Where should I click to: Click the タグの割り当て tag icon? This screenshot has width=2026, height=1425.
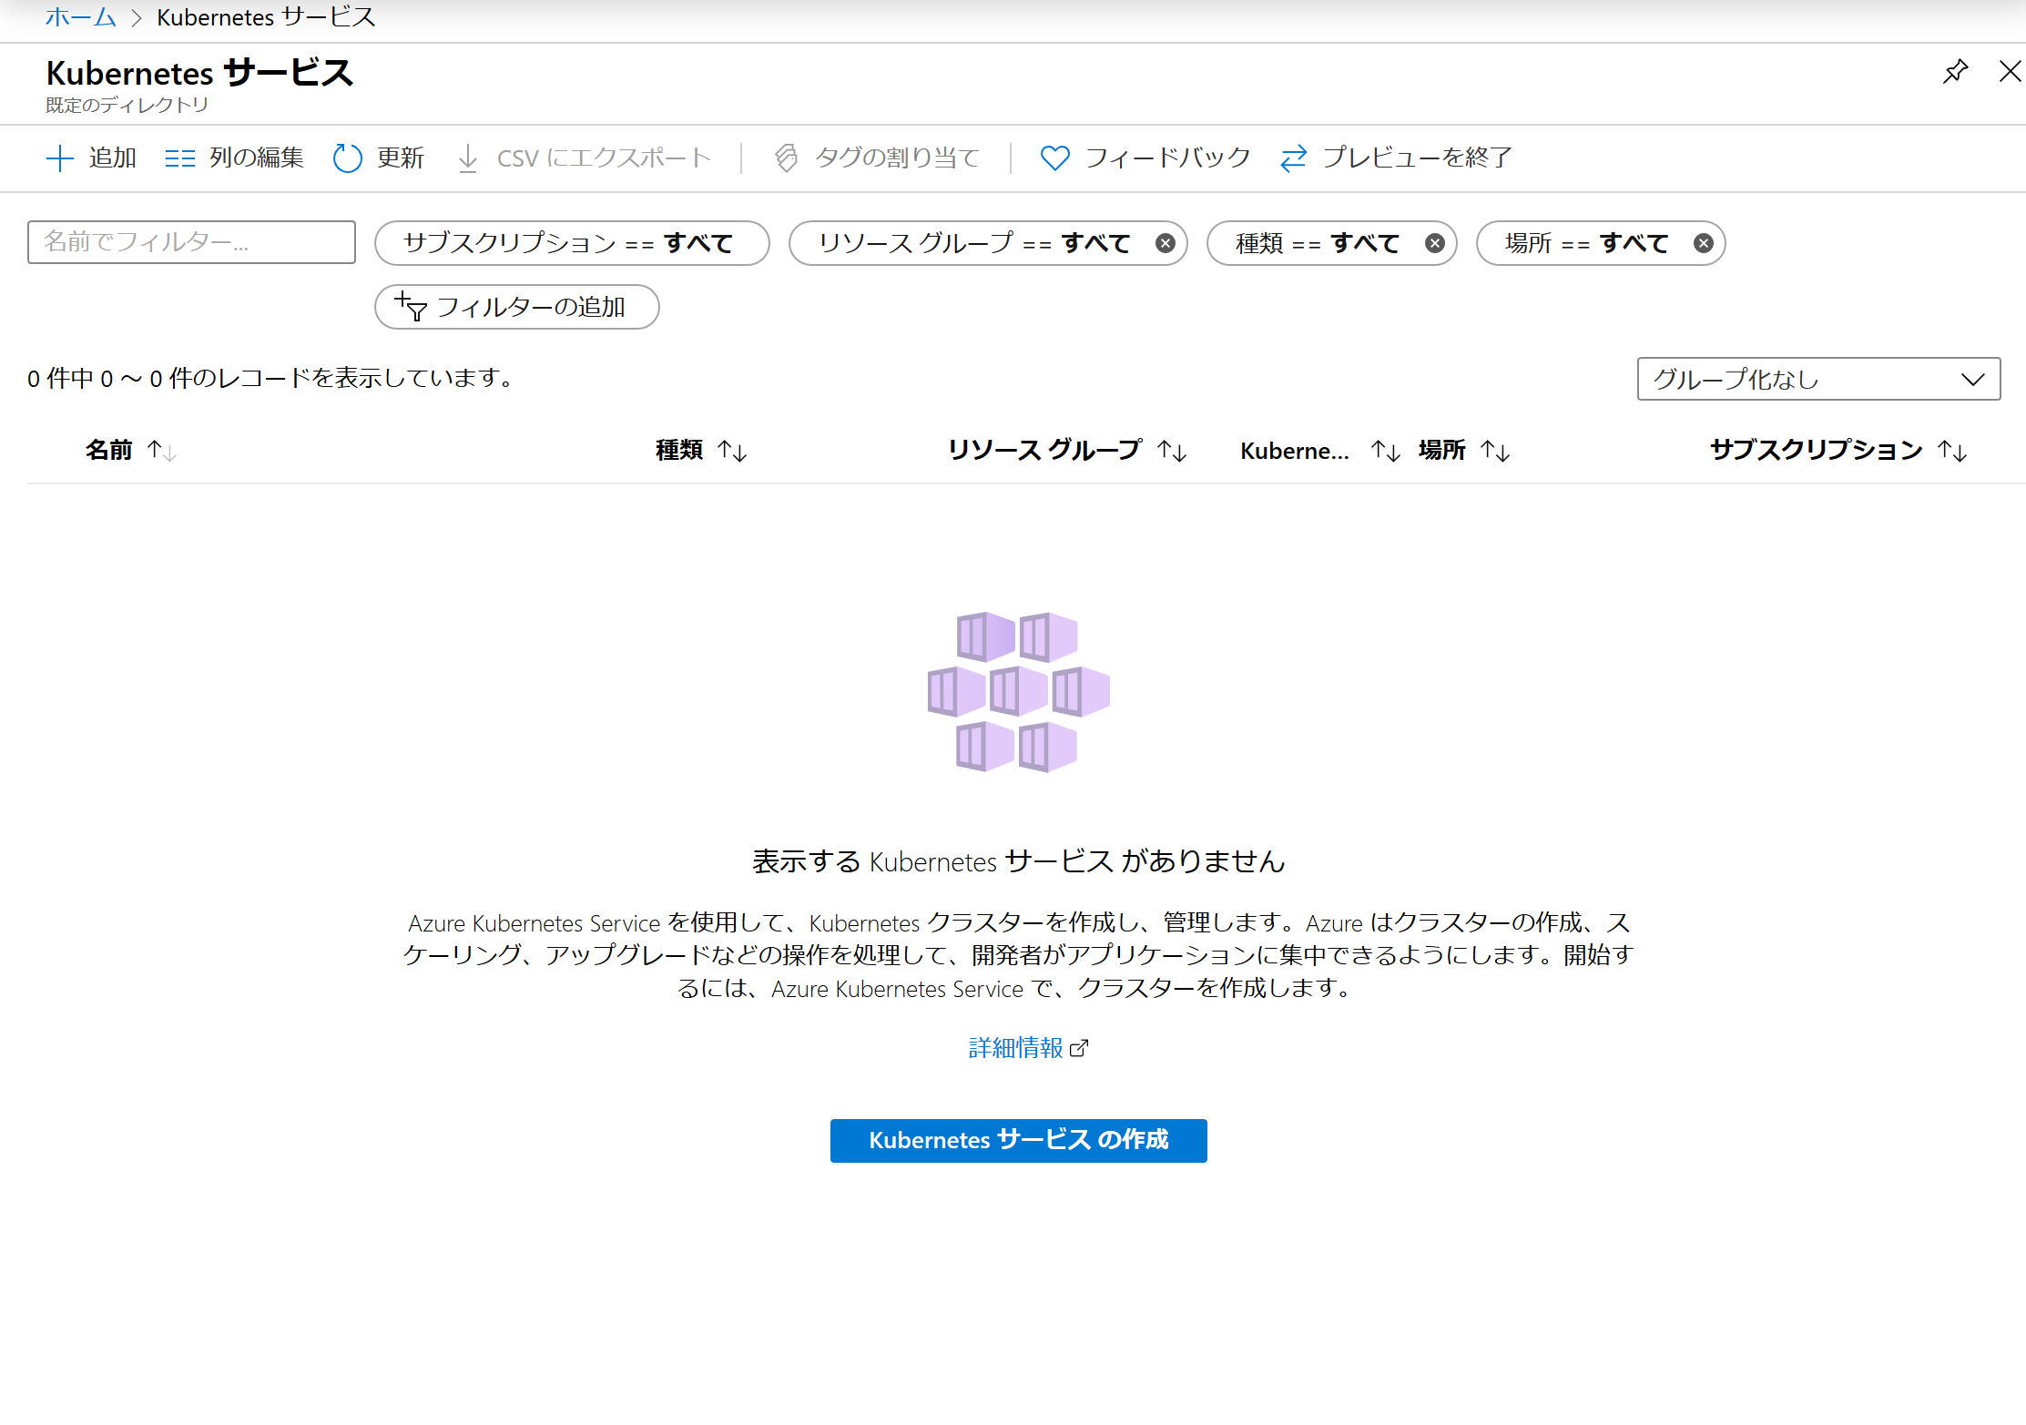tap(786, 158)
